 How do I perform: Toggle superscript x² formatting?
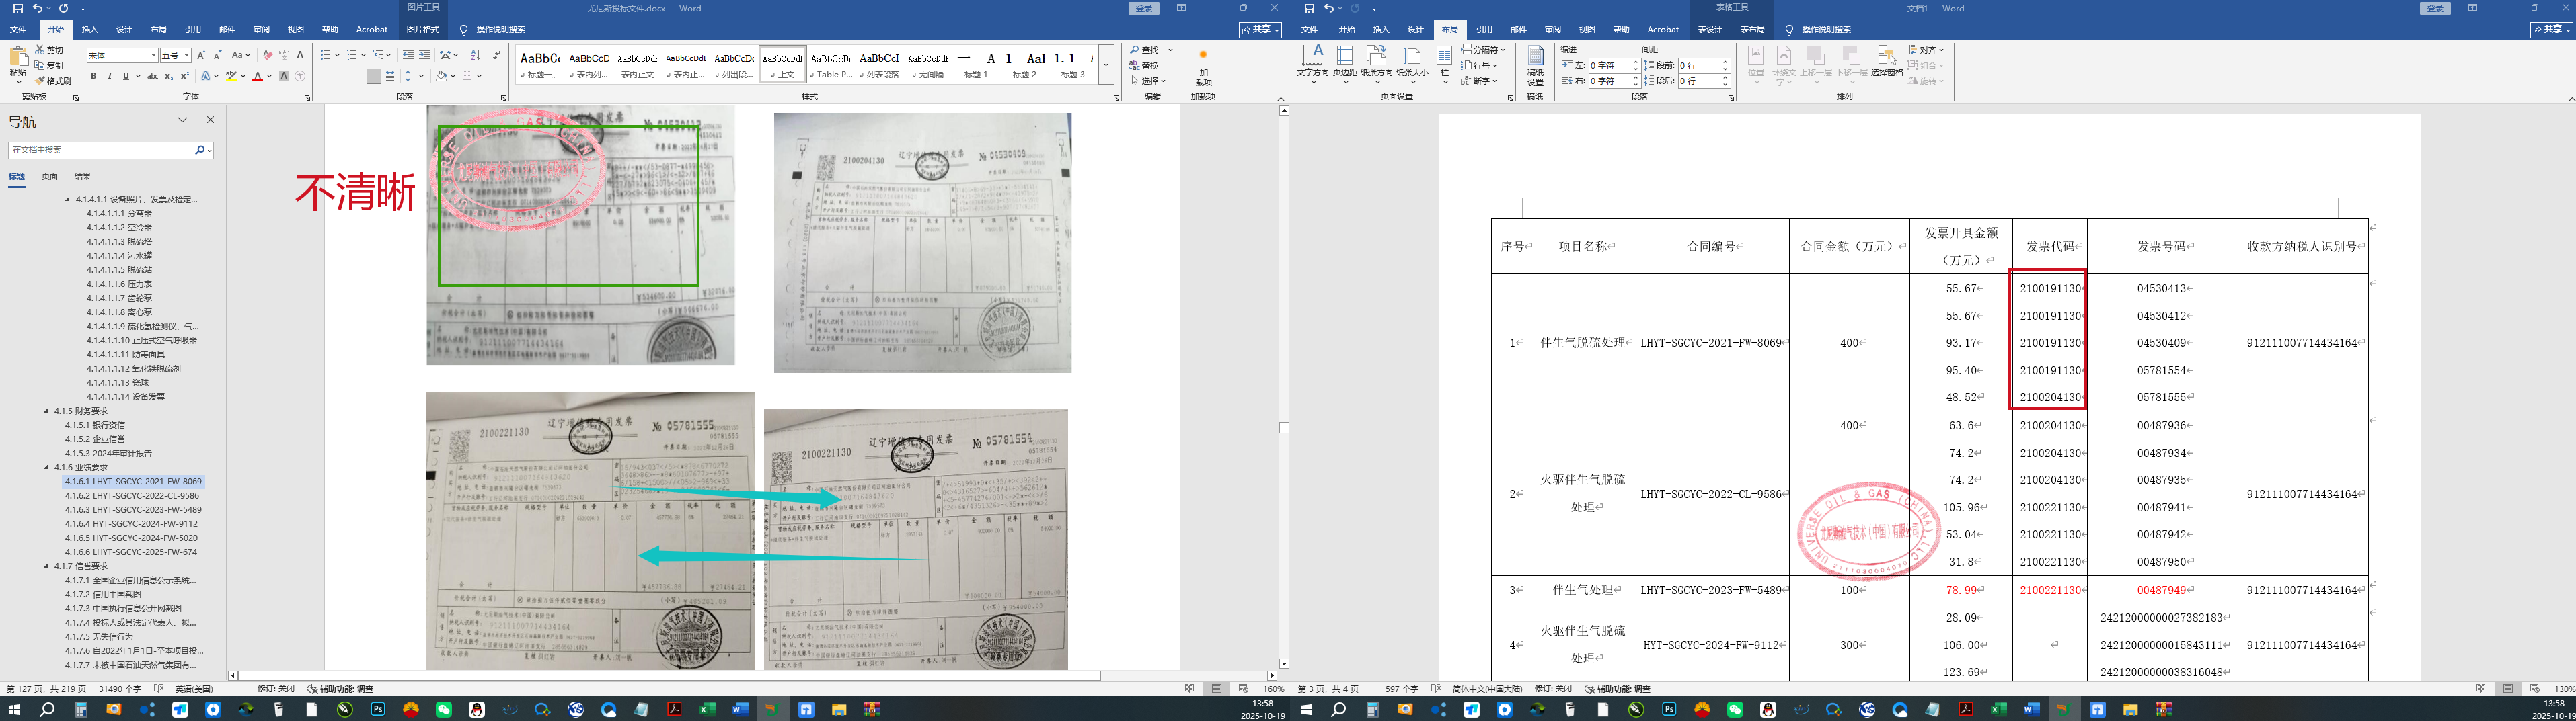click(184, 76)
